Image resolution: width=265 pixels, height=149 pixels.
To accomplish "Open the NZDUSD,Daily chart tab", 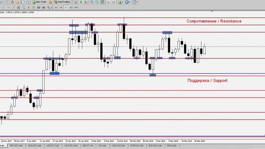I will point(155,146).
